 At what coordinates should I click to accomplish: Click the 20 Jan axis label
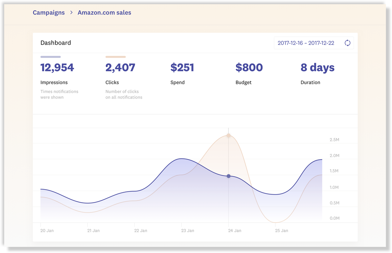(x=47, y=230)
